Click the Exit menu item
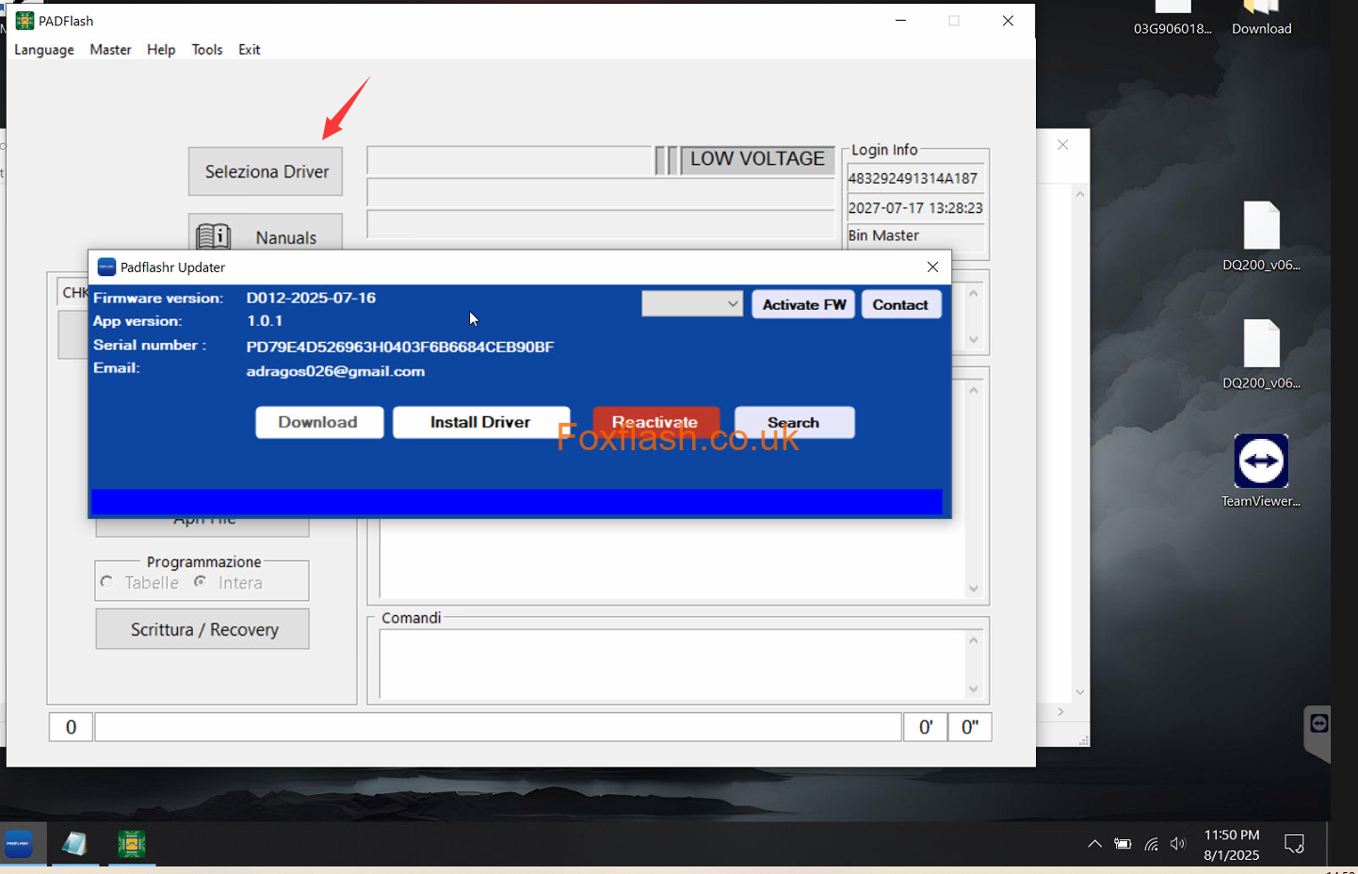Screen dimensions: 1358x874 250,50
